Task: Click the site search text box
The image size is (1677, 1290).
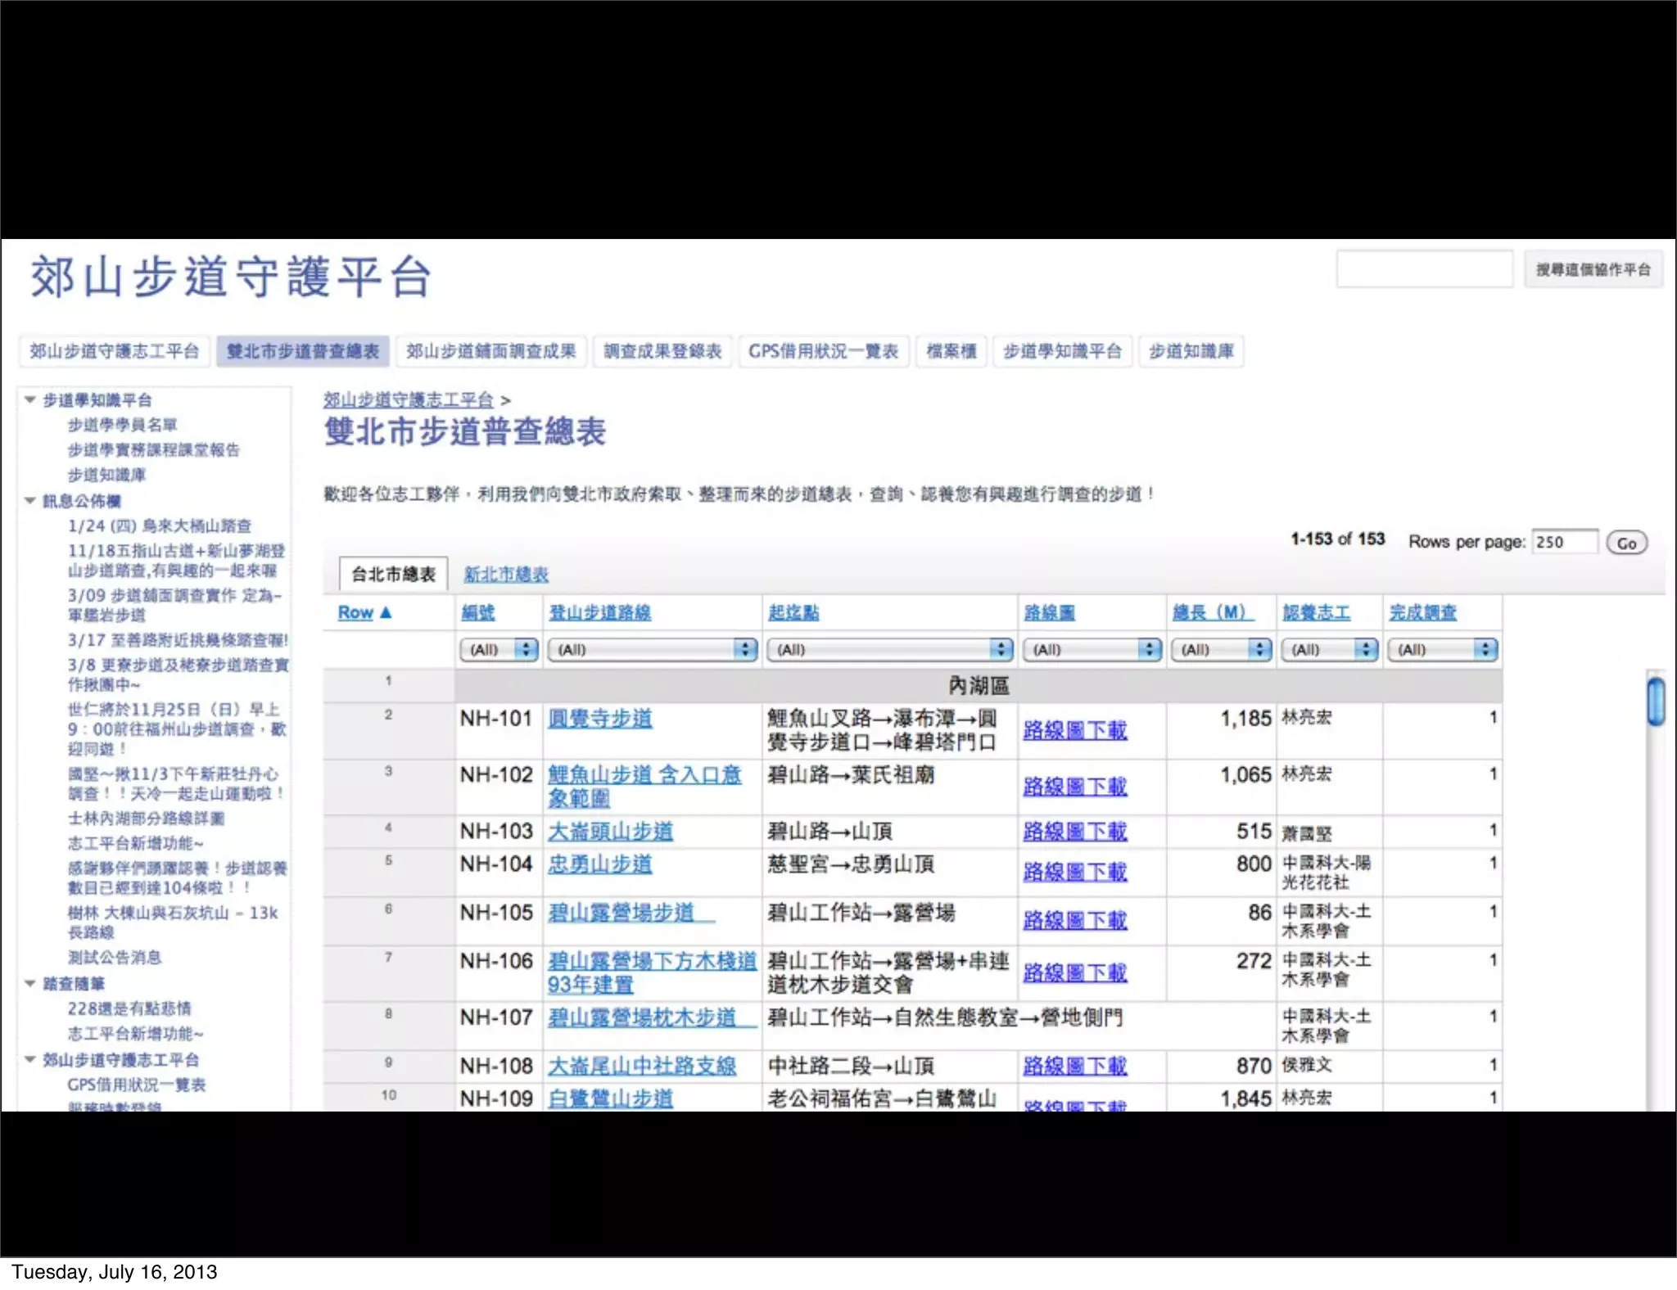Action: click(x=1424, y=269)
